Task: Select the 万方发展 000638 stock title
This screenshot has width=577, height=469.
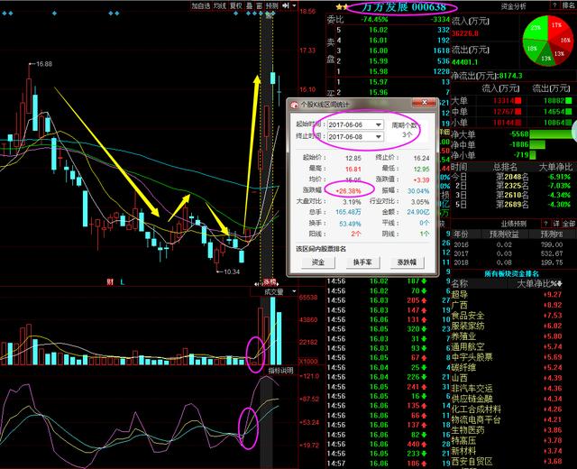Action: (403, 6)
